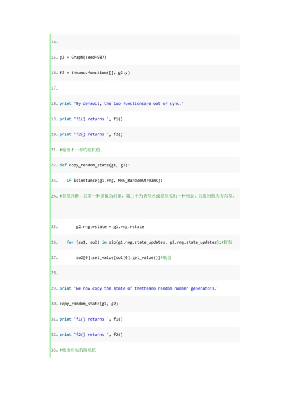Viewport: 282px width, 399px height.
Task: Click the green Chinese comment on line 21
Action: coord(80,150)
